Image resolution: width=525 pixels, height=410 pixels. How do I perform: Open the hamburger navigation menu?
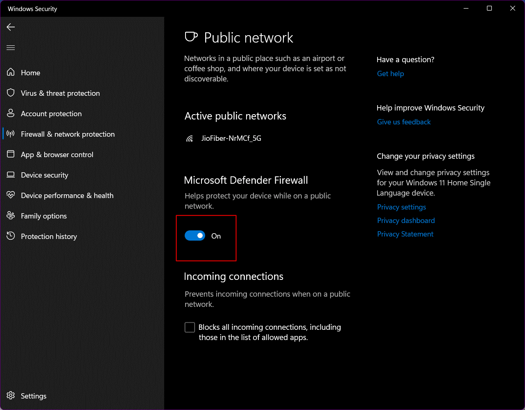click(x=11, y=48)
